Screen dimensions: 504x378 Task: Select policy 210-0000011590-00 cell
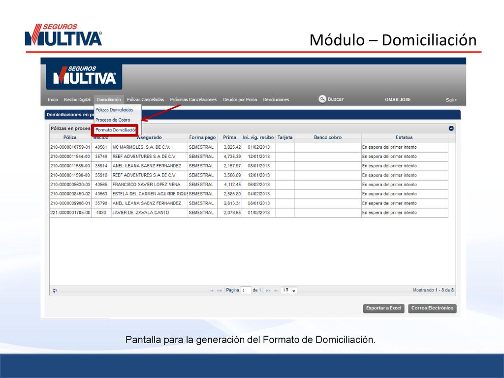[70, 175]
